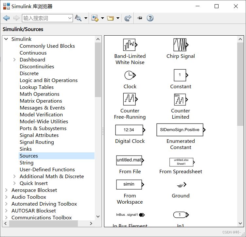Open the Continuous library
This screenshot has width=246, height=237.
(x=33, y=53)
